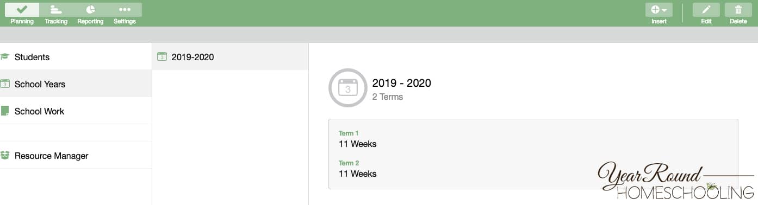The image size is (758, 205).
Task: Click the calendar icon beside 2019-2020 list entry
Action: pyautogui.click(x=161, y=56)
